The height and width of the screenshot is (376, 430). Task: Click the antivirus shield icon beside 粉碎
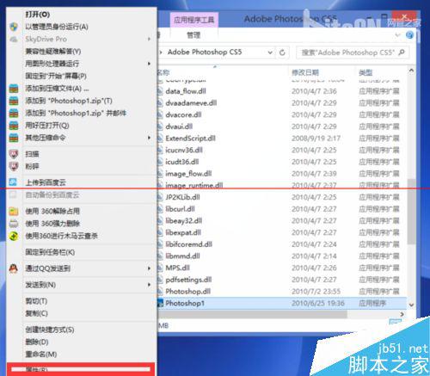(14, 166)
